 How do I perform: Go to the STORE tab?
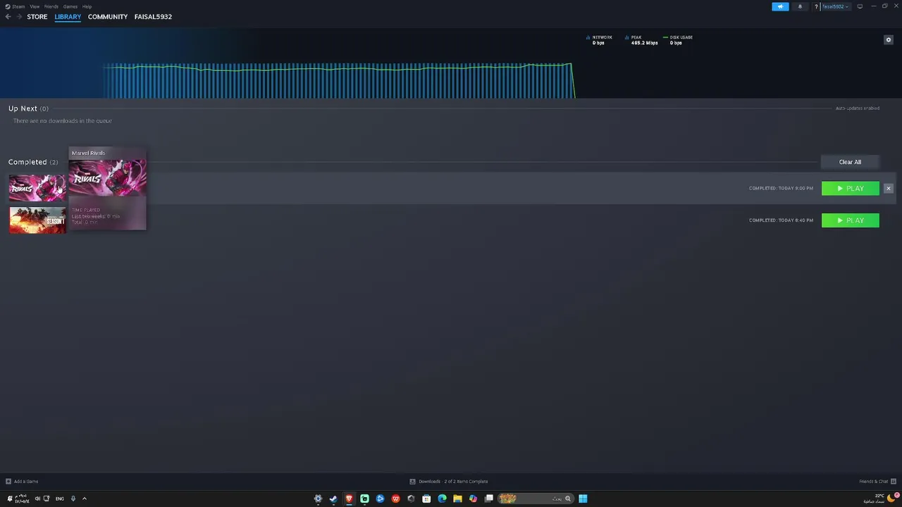click(37, 17)
